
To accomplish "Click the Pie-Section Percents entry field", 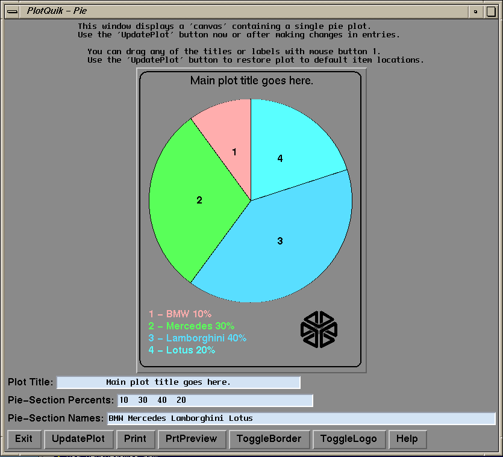I will tap(215, 400).
